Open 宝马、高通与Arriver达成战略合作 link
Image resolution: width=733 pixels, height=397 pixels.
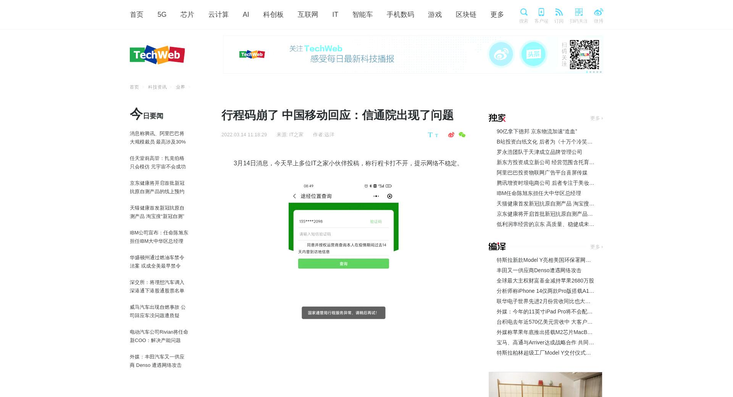tap(545, 342)
